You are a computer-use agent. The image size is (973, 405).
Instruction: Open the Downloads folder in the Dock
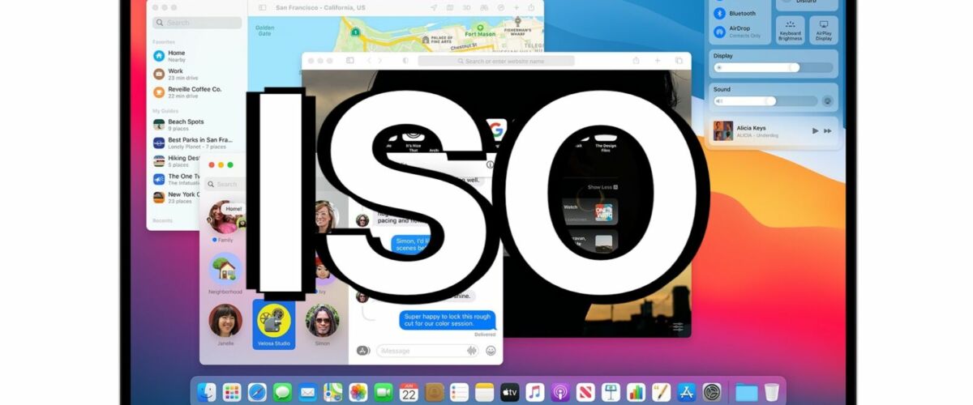746,393
